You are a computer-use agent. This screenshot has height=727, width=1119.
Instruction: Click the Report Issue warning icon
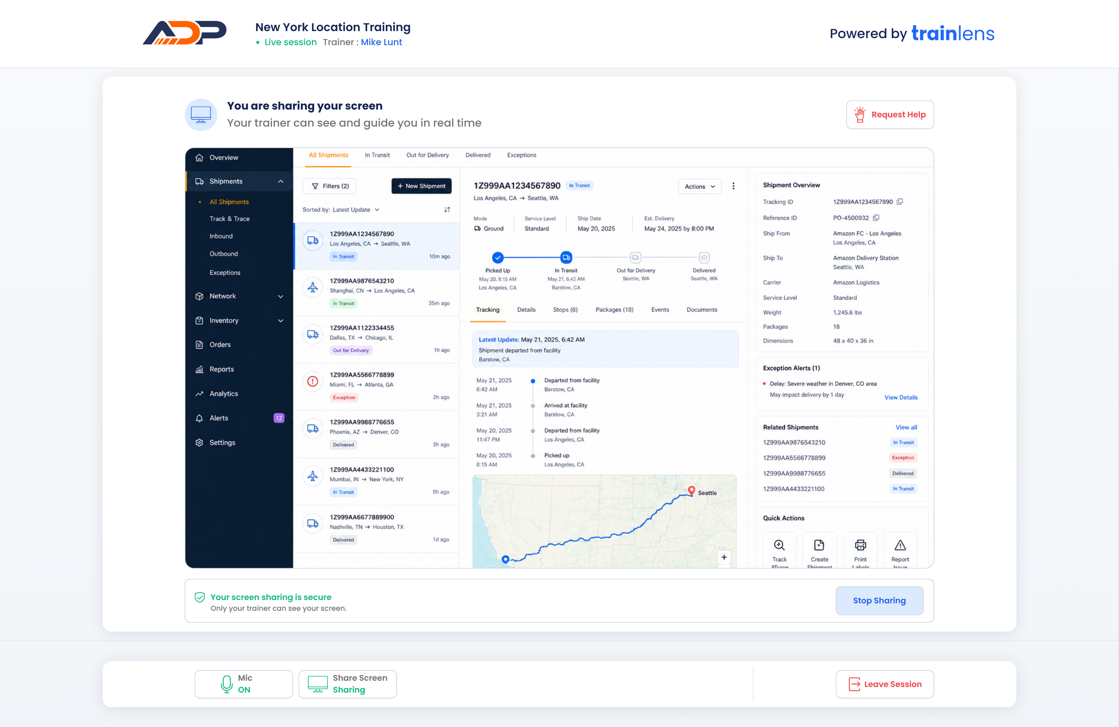pyautogui.click(x=900, y=545)
